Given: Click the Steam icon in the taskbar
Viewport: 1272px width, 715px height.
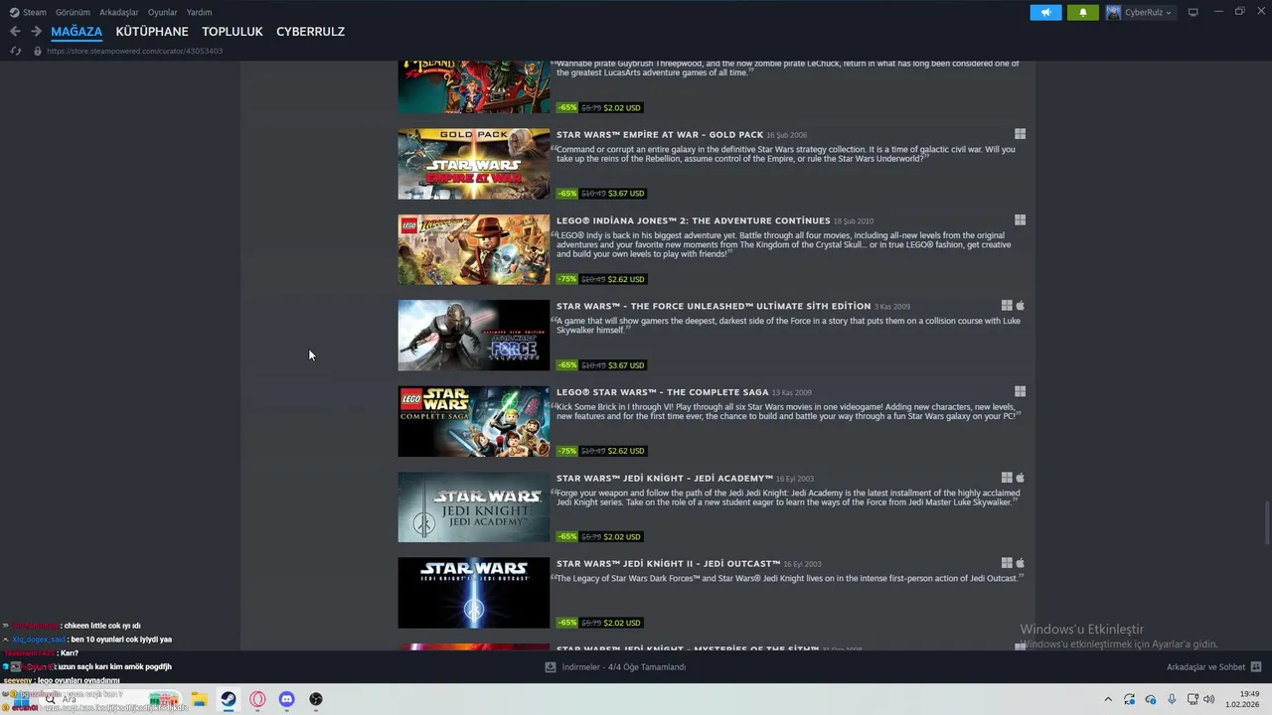Looking at the screenshot, I should click(229, 699).
